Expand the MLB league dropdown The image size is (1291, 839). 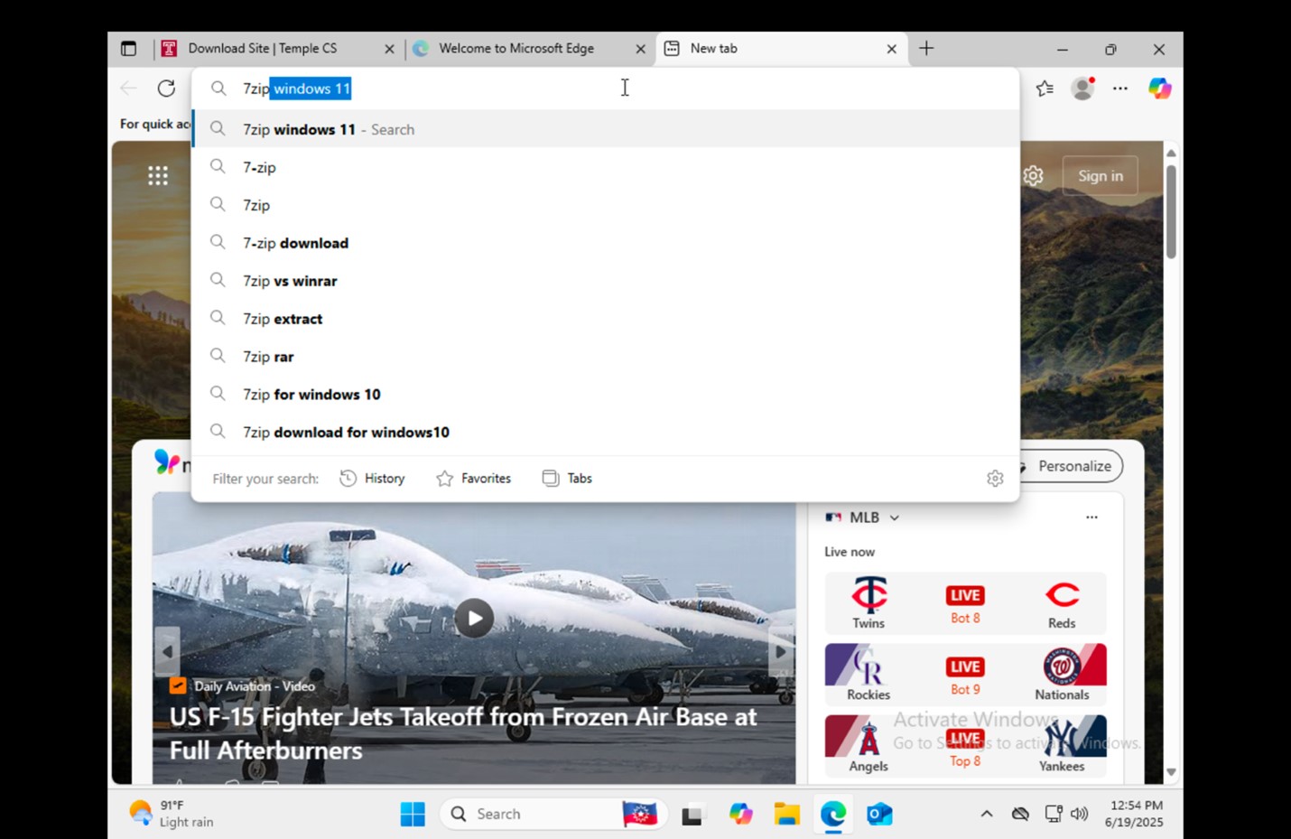click(x=895, y=517)
